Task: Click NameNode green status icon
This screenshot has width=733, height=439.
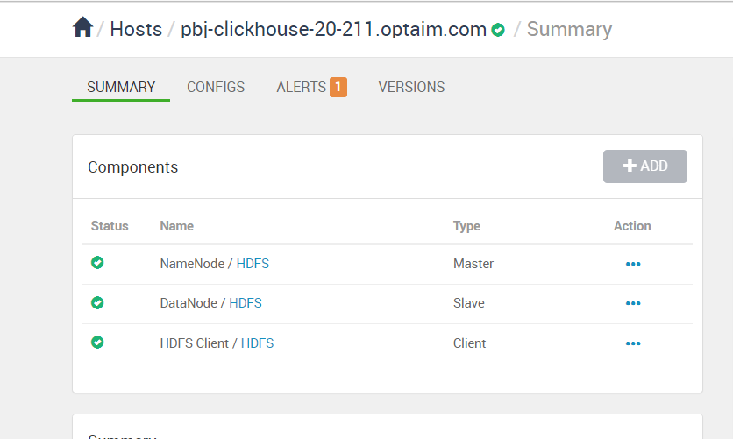Action: tap(97, 263)
